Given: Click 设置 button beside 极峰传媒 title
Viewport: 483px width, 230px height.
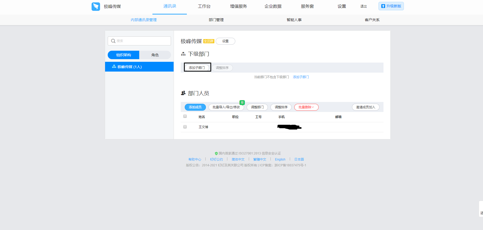Looking at the screenshot, I should click(225, 41).
